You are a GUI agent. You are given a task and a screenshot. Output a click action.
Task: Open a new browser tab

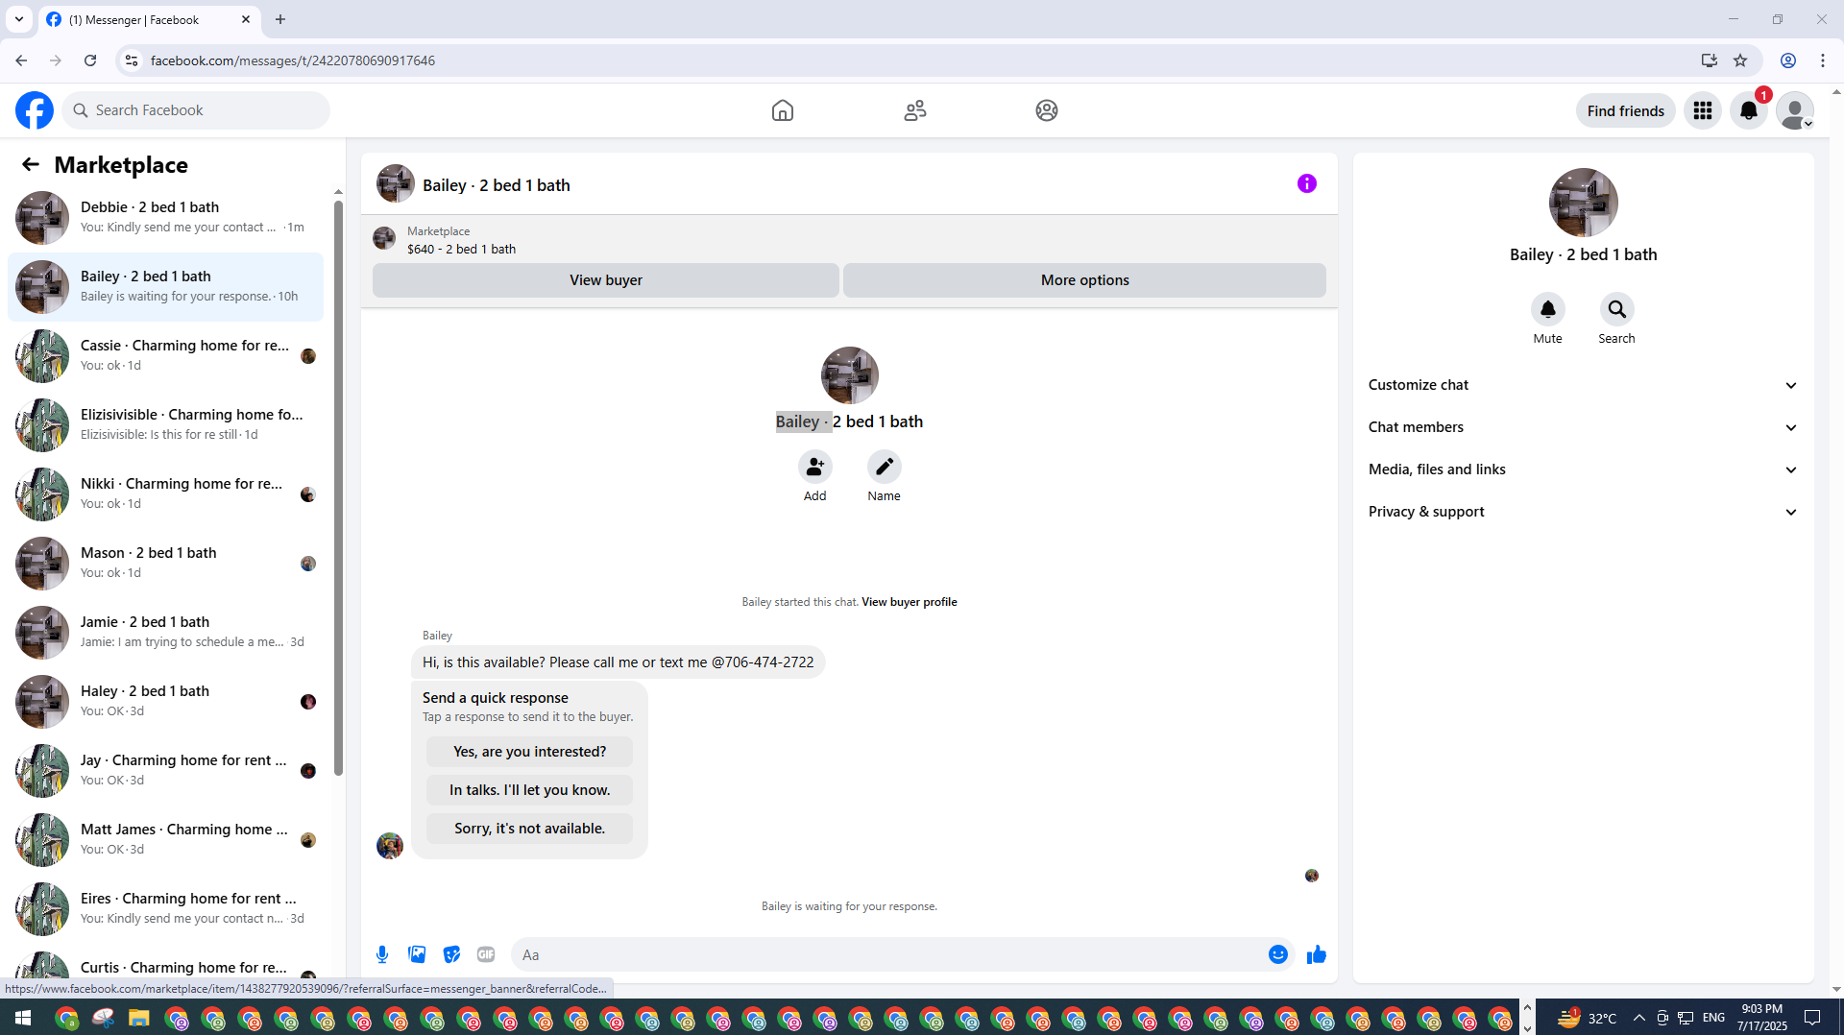coord(280,19)
